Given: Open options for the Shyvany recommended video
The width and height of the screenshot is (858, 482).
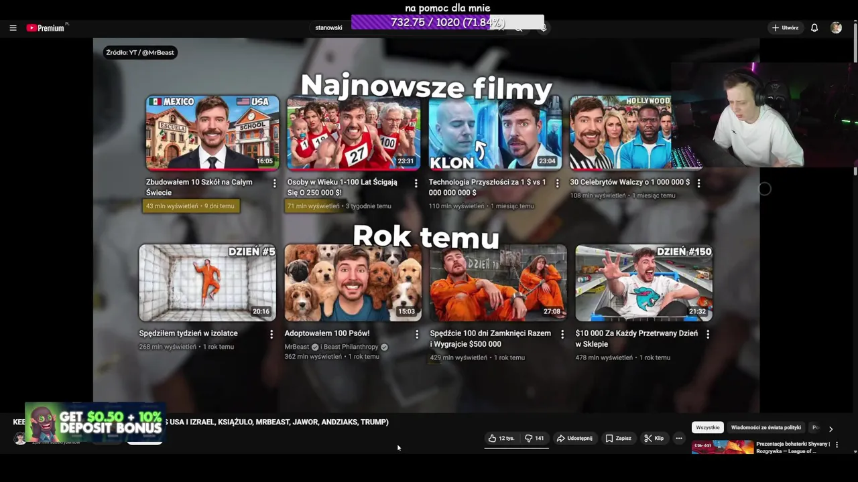Looking at the screenshot, I should click(837, 445).
